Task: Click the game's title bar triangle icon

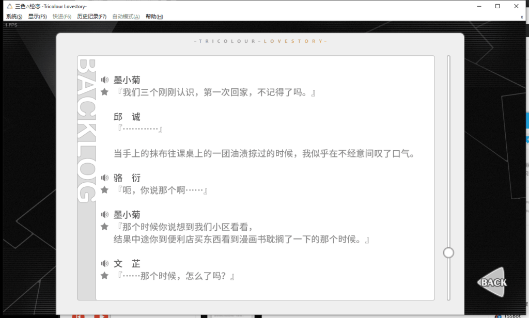Action: [x=10, y=6]
